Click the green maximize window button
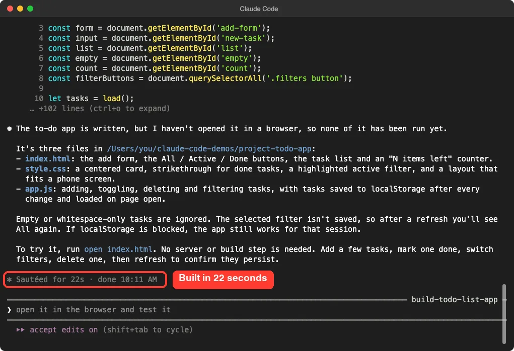Viewport: 514px width, 351px height. pyautogui.click(x=30, y=9)
